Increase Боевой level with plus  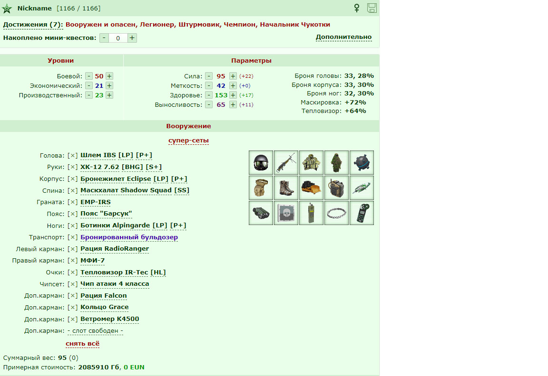(109, 76)
